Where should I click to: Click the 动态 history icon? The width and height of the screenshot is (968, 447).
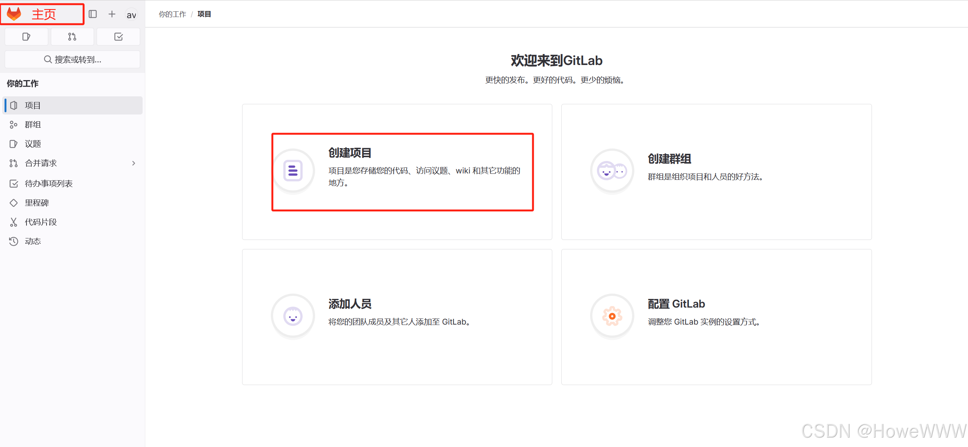point(14,241)
